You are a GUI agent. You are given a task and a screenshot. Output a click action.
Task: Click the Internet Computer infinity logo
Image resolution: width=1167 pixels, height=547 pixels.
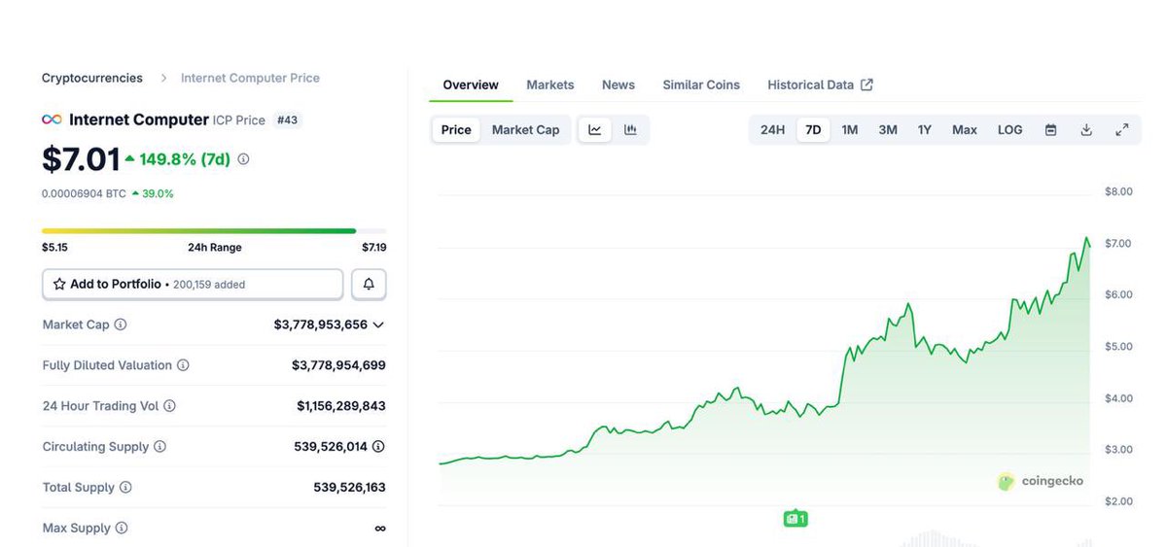[52, 120]
